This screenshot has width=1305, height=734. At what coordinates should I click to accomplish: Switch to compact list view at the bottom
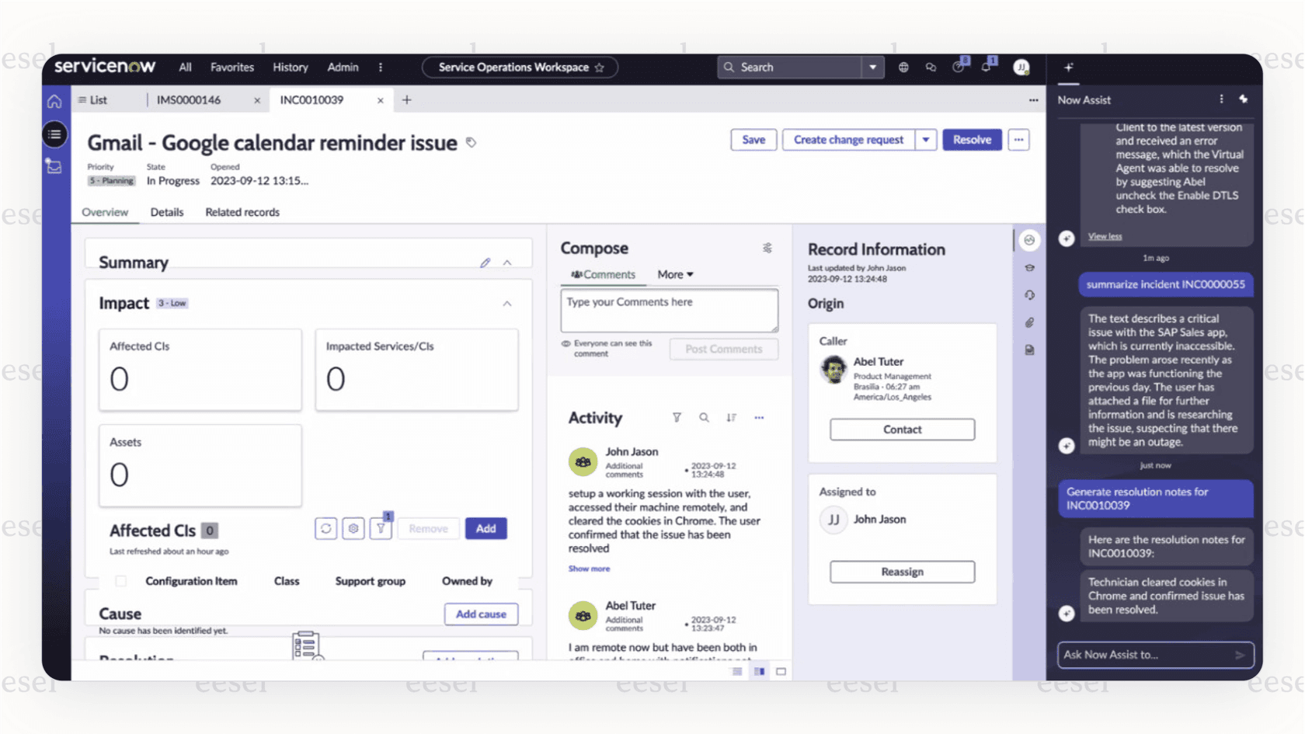coord(736,671)
